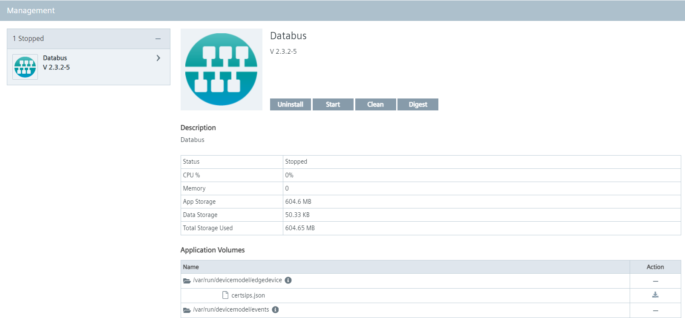Viewport: 685px width, 318px height.
Task: Select Databus V 2.3.2-5 list entry
Action: [89, 67]
